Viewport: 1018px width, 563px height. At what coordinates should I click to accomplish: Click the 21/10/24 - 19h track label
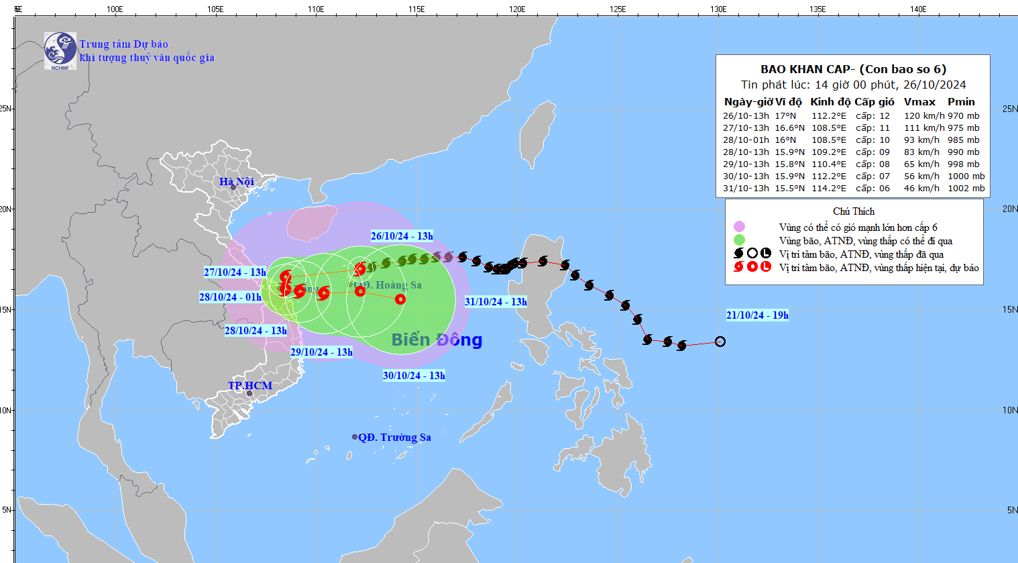point(757,315)
